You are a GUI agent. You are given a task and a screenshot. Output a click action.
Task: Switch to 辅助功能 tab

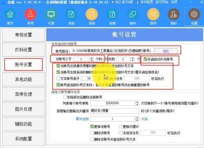(24, 124)
